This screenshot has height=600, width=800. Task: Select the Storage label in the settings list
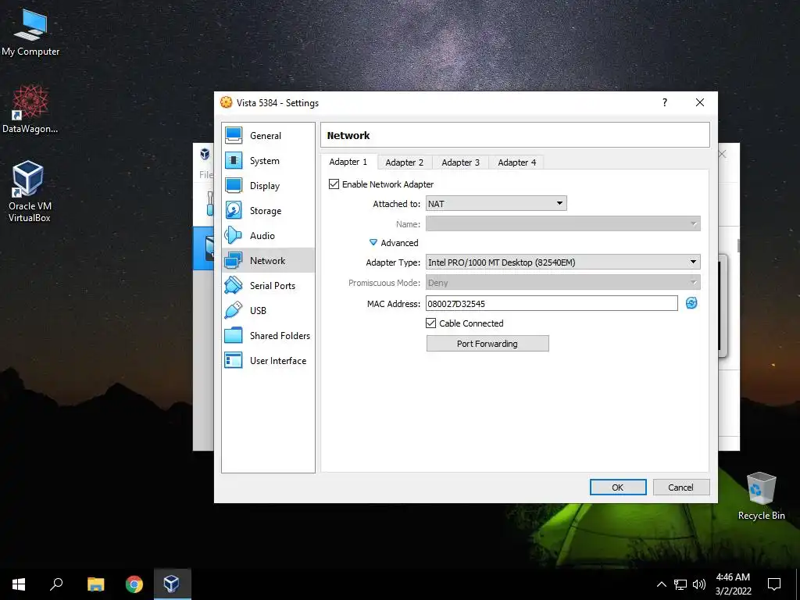coord(266,211)
